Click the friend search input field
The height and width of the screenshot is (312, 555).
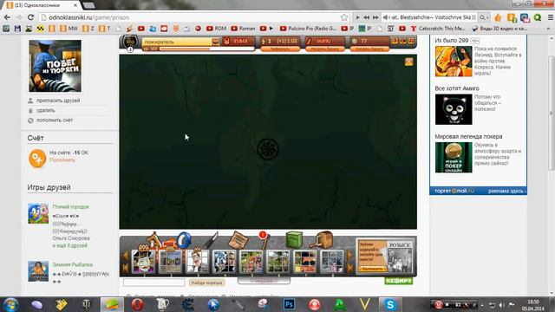pyautogui.click(x=153, y=283)
